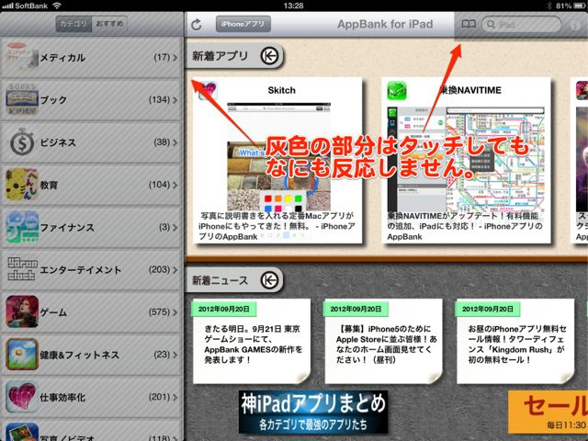This screenshot has width=588, height=441.
Task: Open the Kingdom Rush sale news note
Action: click(x=515, y=341)
